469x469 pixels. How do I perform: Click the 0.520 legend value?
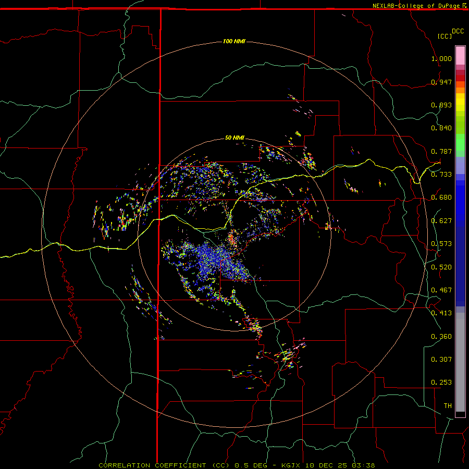coord(441,267)
